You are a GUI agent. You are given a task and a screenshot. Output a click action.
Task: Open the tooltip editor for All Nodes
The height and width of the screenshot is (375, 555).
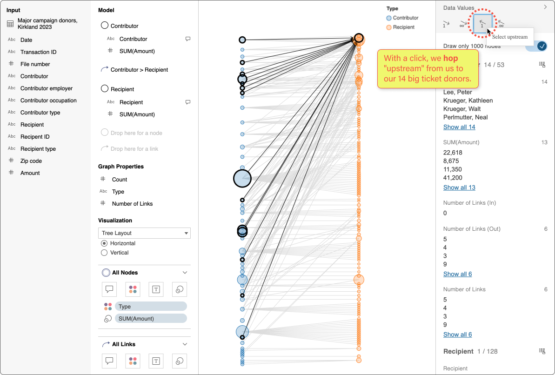[x=109, y=289]
